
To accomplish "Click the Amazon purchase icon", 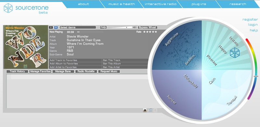I will click(145, 110).
